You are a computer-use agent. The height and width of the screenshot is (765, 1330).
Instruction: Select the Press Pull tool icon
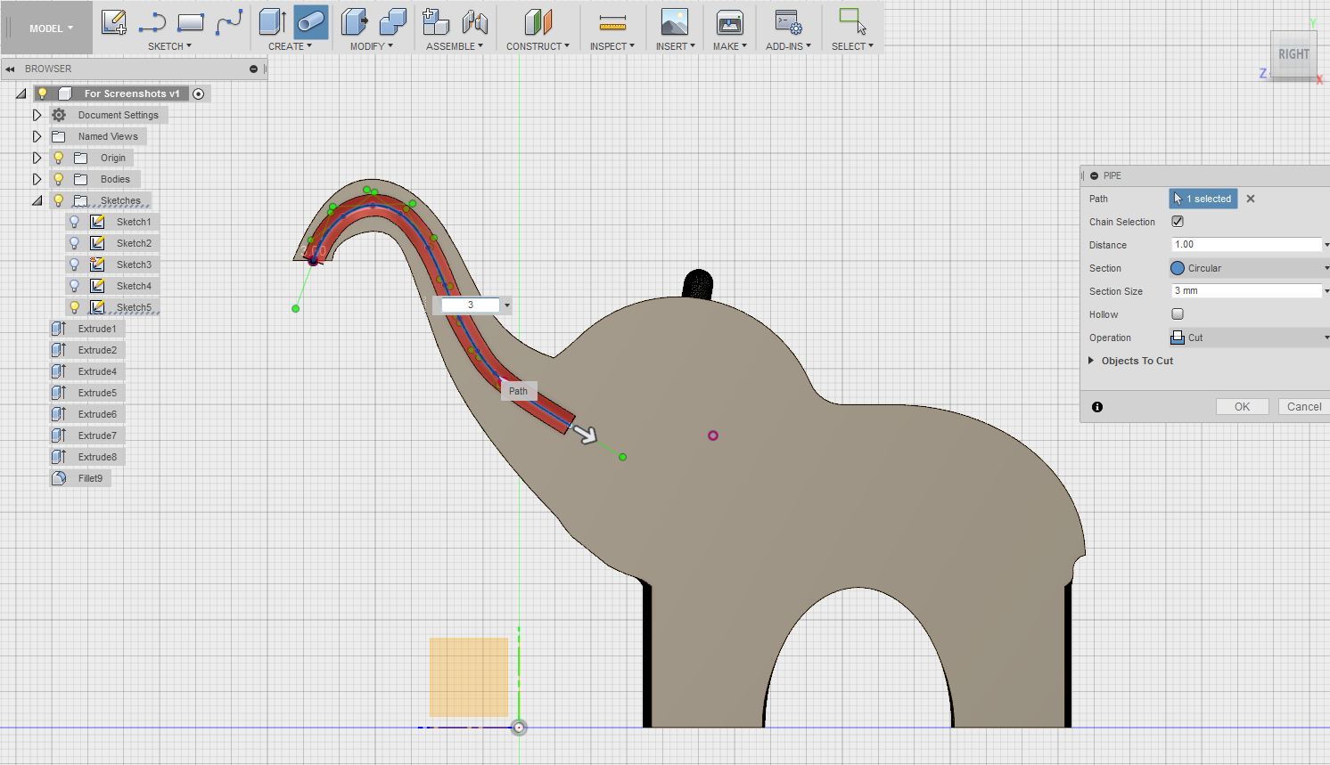pos(355,21)
